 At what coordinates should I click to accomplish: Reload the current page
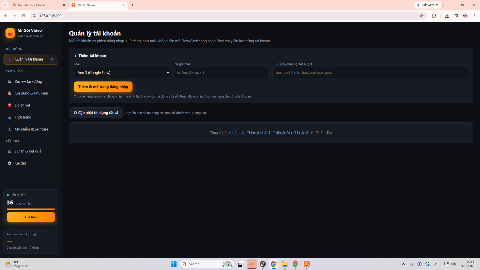24,16
